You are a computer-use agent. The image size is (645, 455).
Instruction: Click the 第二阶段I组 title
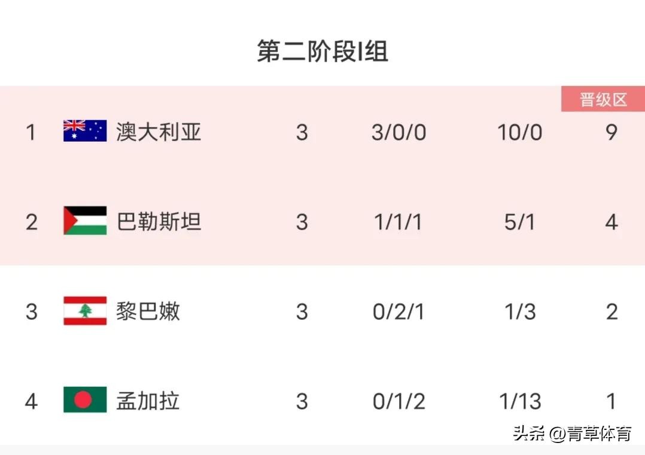[x=322, y=51]
